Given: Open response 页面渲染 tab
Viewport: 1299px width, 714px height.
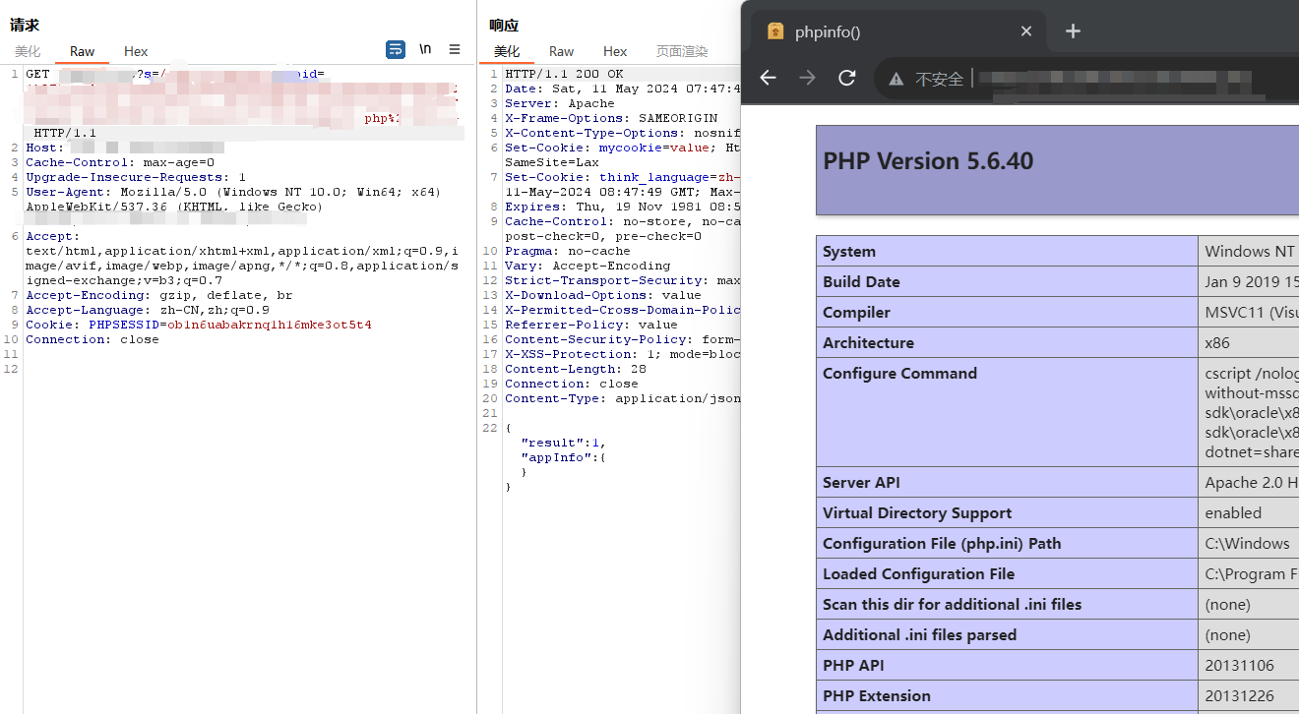Looking at the screenshot, I should point(682,51).
